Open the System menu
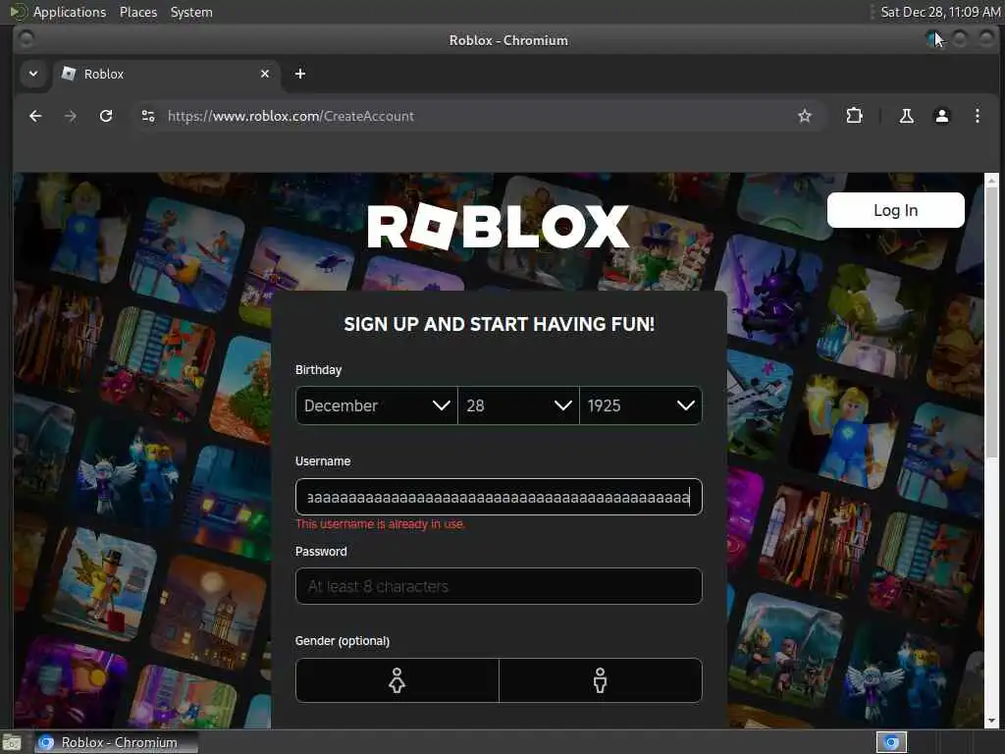 tap(191, 12)
